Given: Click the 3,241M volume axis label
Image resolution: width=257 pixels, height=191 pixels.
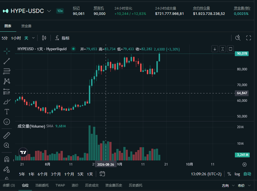Looking at the screenshot, I should point(242,155).
